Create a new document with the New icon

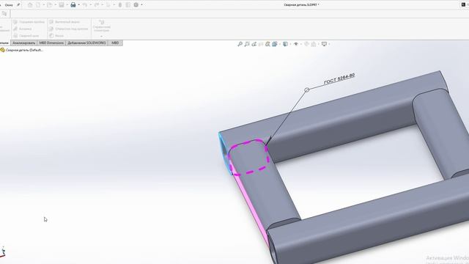(x=38, y=5)
